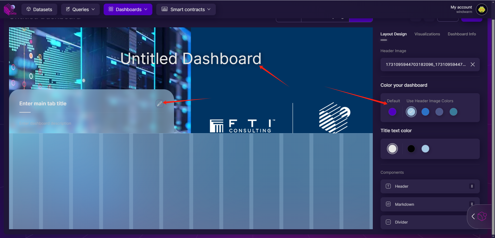Expand the Smart contracts dropdown
Screen dimensions: 495x238
click(x=186, y=10)
